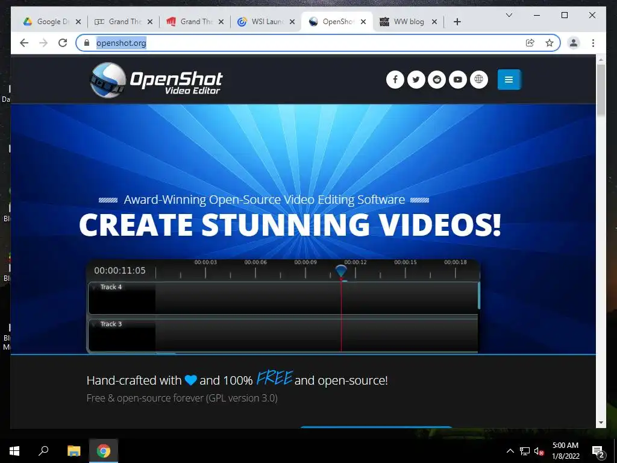617x463 pixels.
Task: Switch to the WW blog tab
Action: coord(409,22)
